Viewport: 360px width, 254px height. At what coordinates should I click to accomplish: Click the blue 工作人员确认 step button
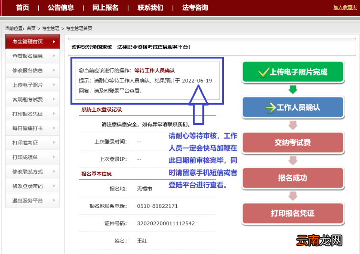point(293,107)
